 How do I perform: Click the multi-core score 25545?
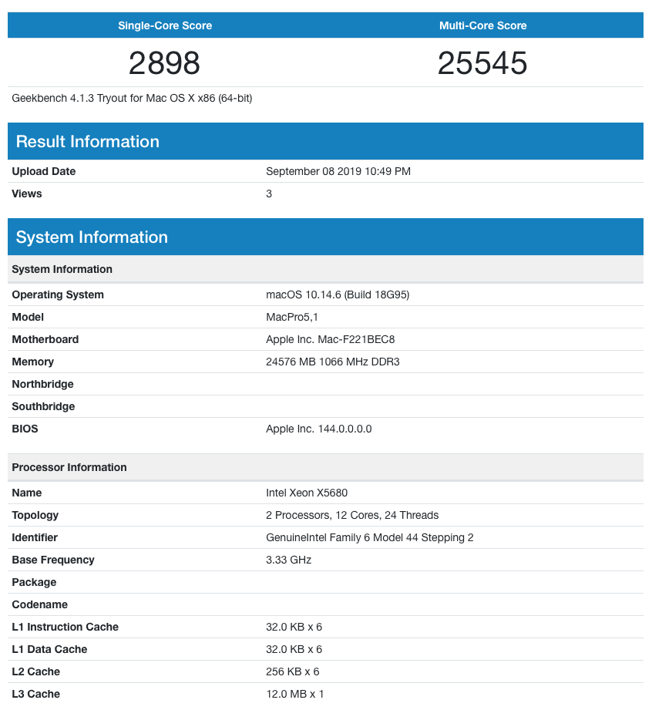click(483, 62)
